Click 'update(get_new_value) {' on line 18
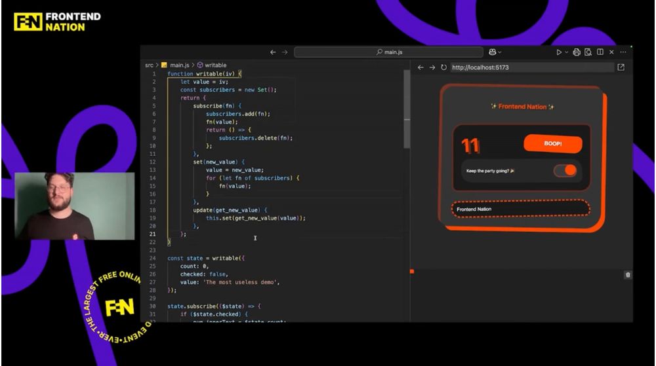This screenshot has width=656, height=366. point(230,210)
